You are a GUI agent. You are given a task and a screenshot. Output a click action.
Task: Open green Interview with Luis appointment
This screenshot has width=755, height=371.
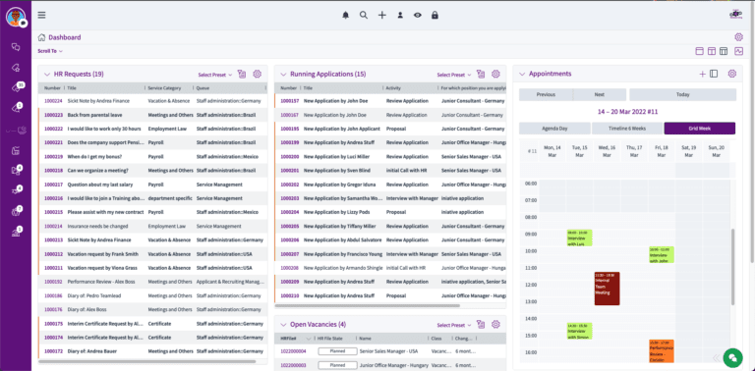(x=579, y=238)
